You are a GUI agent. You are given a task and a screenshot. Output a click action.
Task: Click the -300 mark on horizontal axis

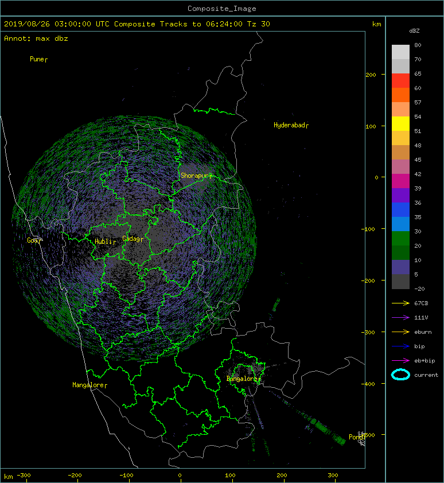tap(24, 476)
